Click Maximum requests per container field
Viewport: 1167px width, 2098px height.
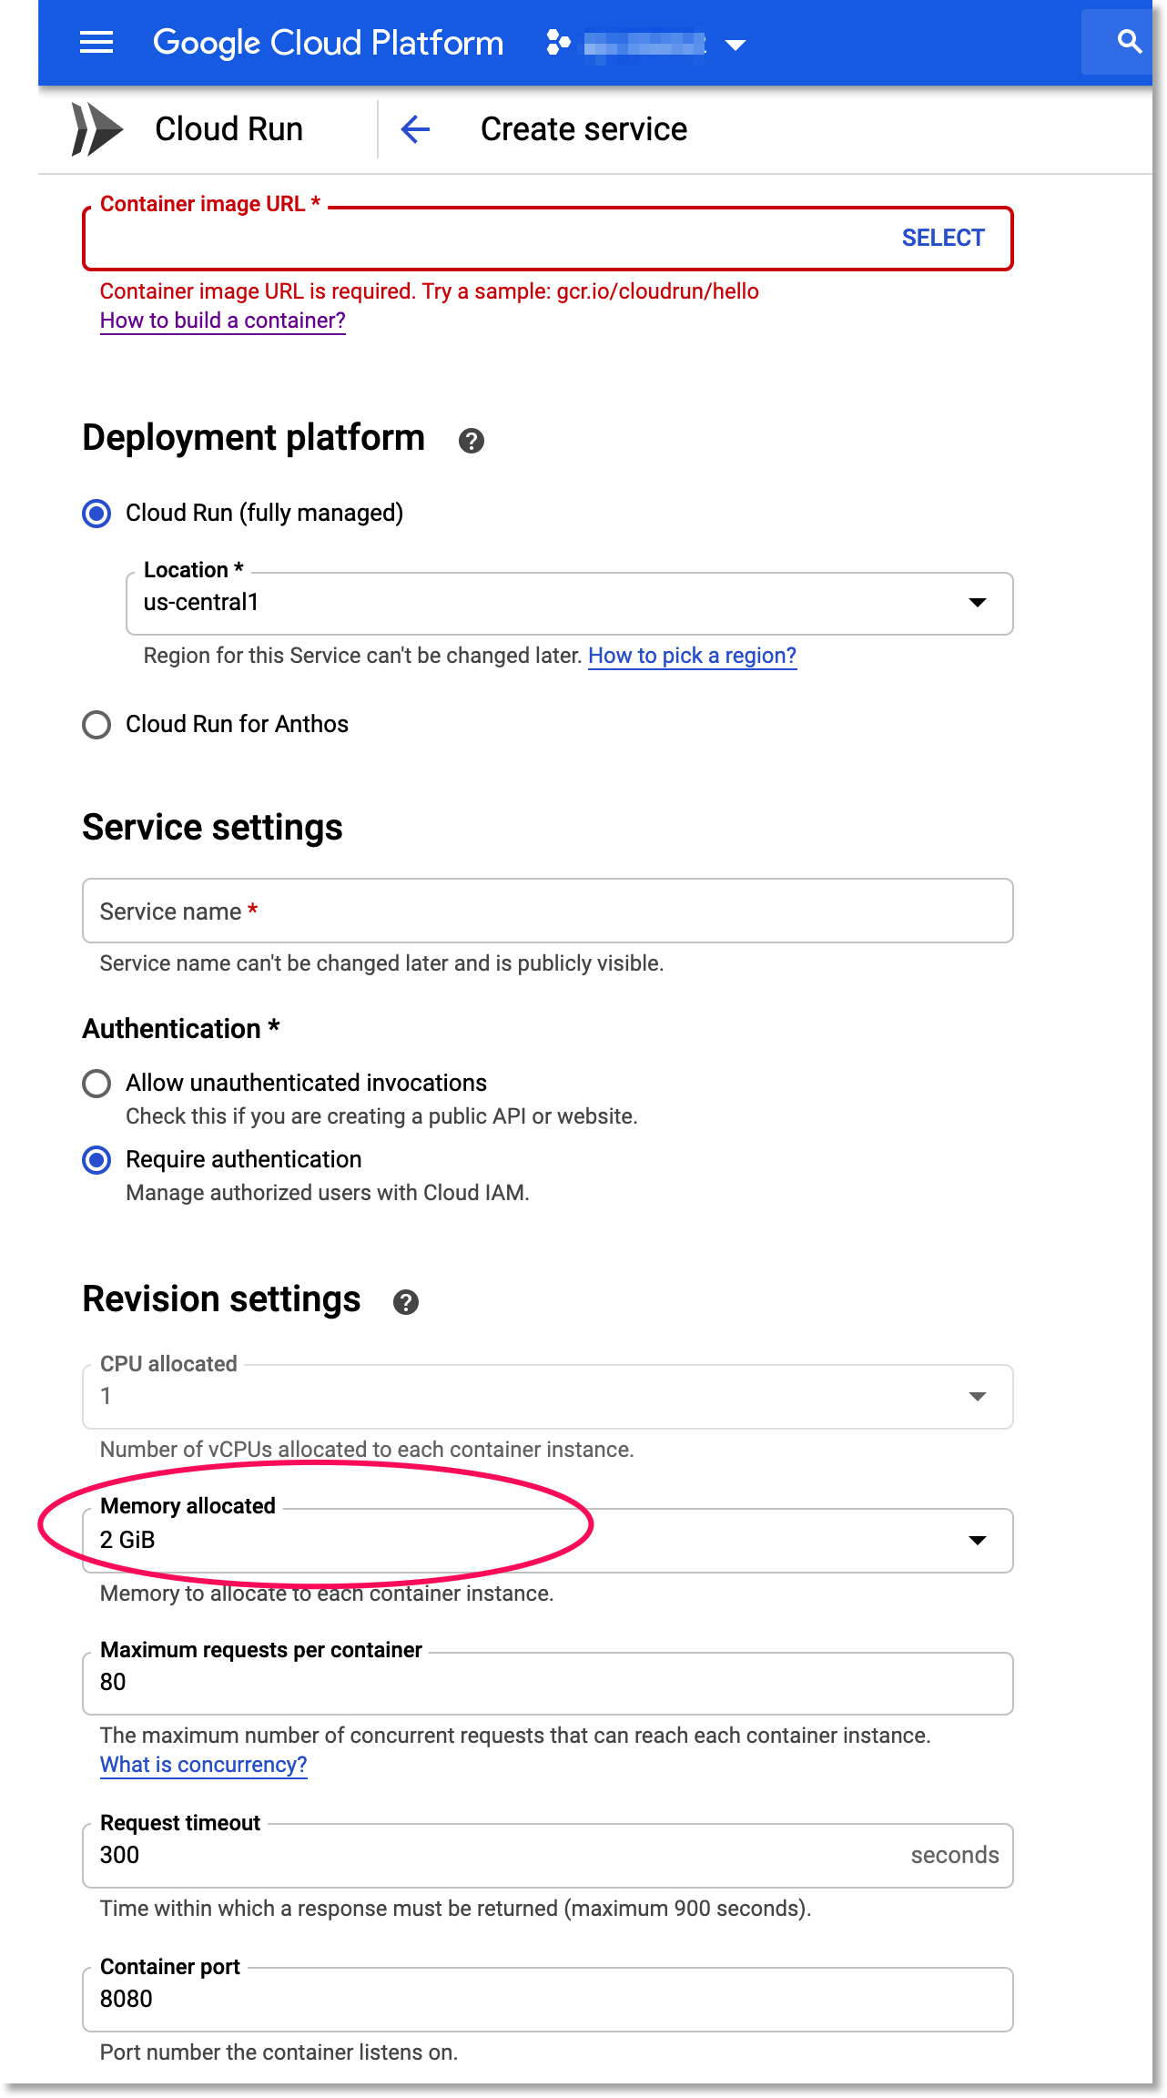(x=548, y=1683)
